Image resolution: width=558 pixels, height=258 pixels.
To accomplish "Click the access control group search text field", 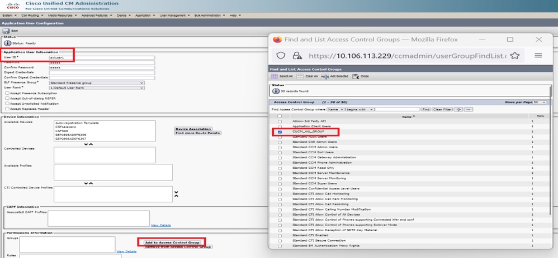I will pyautogui.click(x=397, y=109).
